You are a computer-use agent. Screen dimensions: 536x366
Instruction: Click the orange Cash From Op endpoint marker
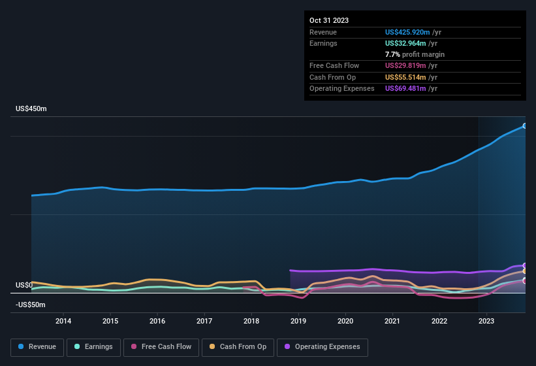coord(525,271)
